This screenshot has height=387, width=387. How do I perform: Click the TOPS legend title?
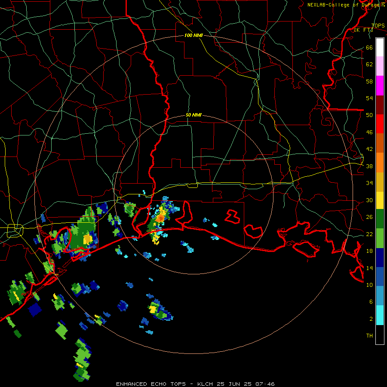click(x=378, y=25)
